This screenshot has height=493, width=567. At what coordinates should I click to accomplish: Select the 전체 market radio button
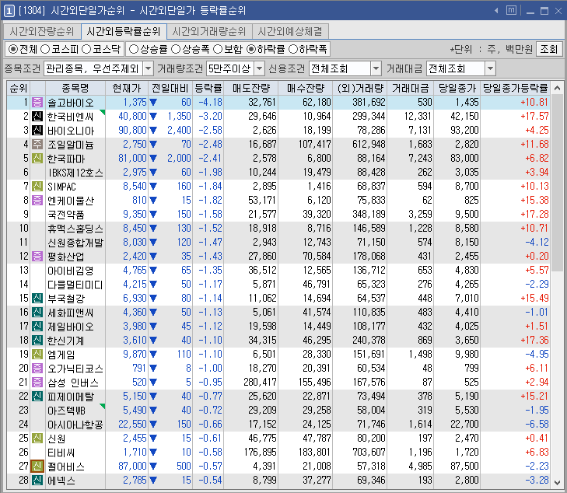13,49
